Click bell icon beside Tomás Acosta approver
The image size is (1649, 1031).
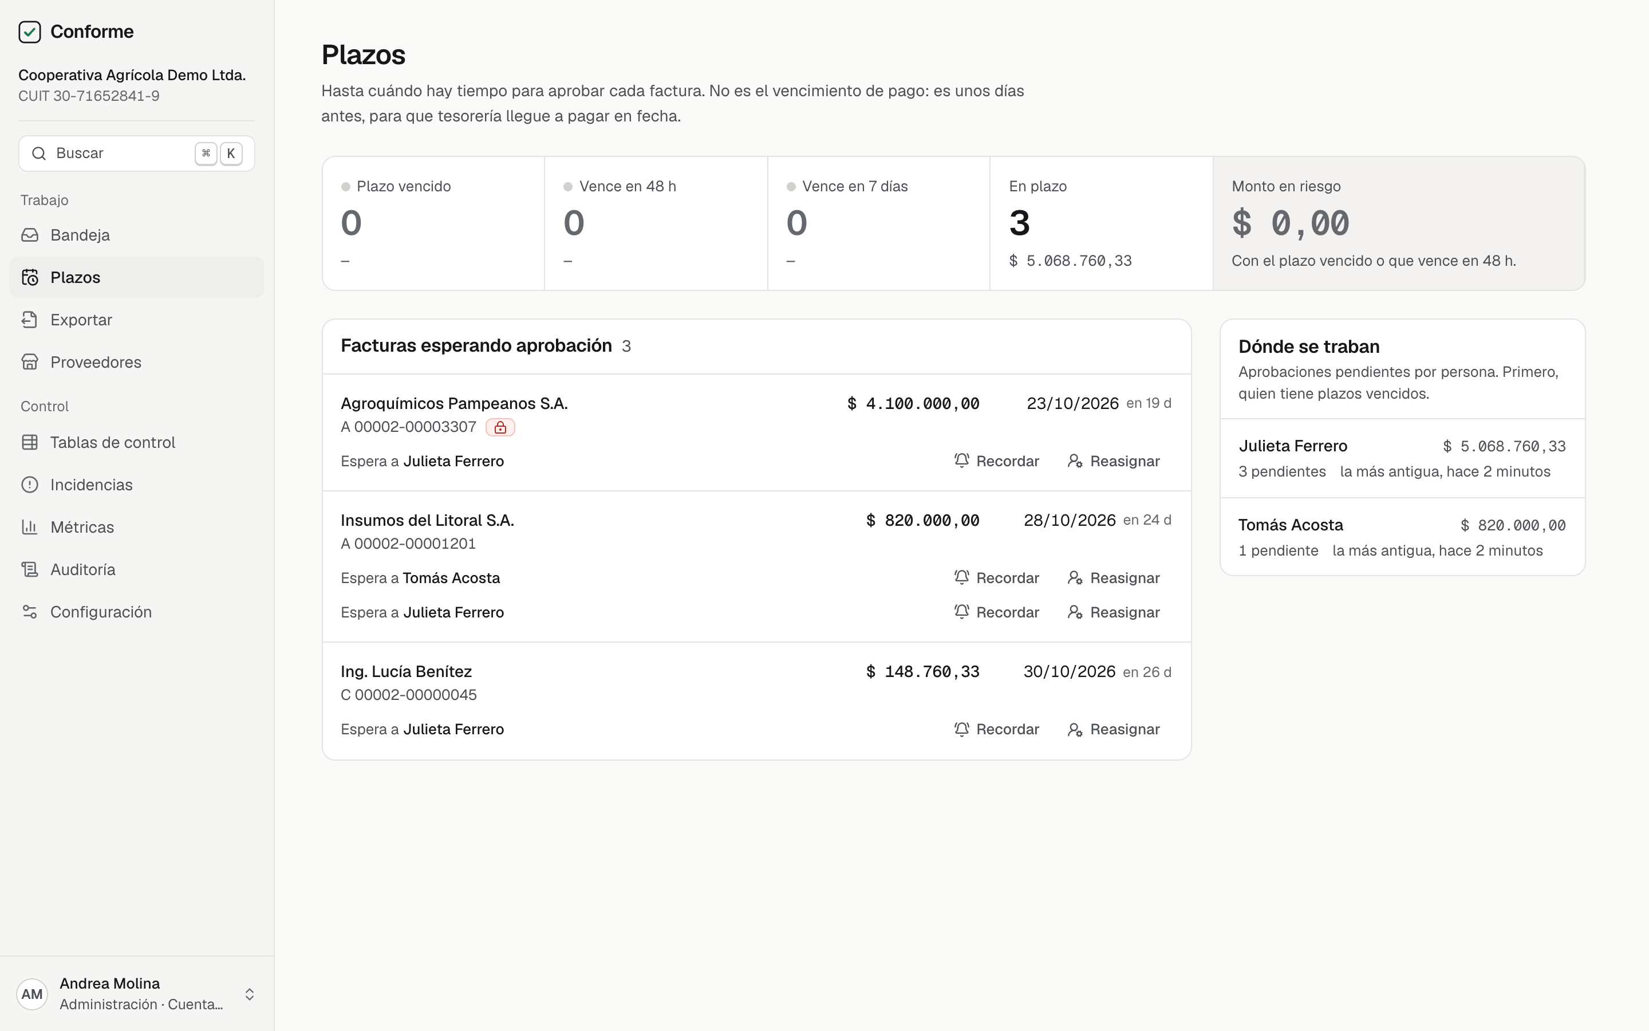pyautogui.click(x=961, y=577)
